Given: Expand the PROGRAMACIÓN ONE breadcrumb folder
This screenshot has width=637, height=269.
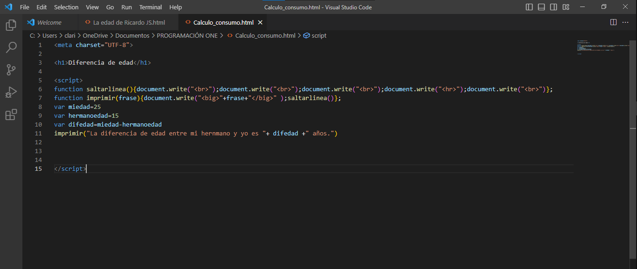Looking at the screenshot, I should click(x=187, y=35).
